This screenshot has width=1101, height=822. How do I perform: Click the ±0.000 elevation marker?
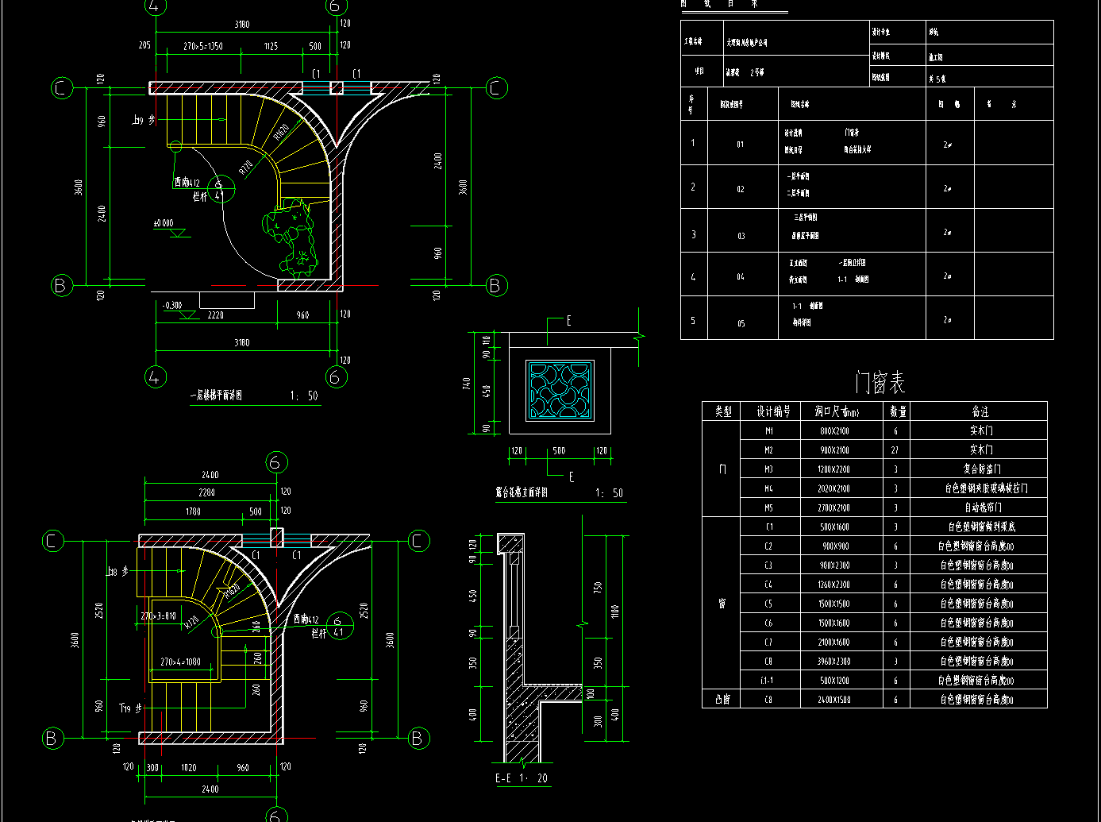coord(164,224)
